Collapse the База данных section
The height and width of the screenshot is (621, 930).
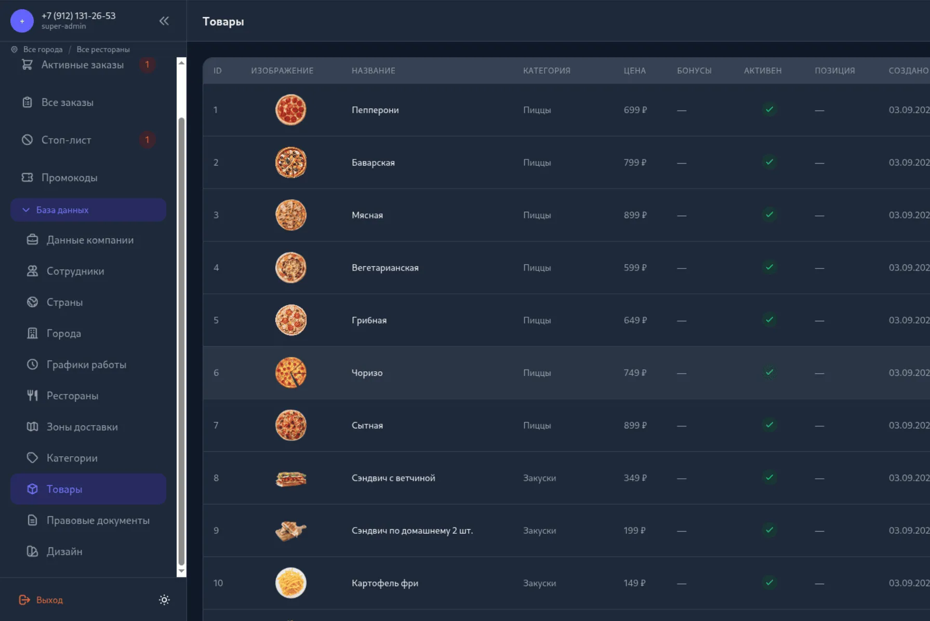click(88, 210)
